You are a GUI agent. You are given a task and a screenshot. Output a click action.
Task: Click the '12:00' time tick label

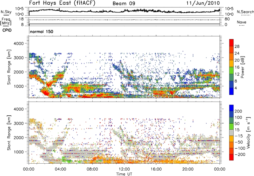[124, 169]
